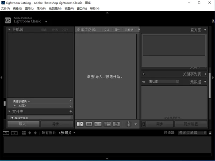Viewport: 215px width, 161px height.
Task: Toggle the auto sync switch beside 同步
Action: [x=144, y=124]
